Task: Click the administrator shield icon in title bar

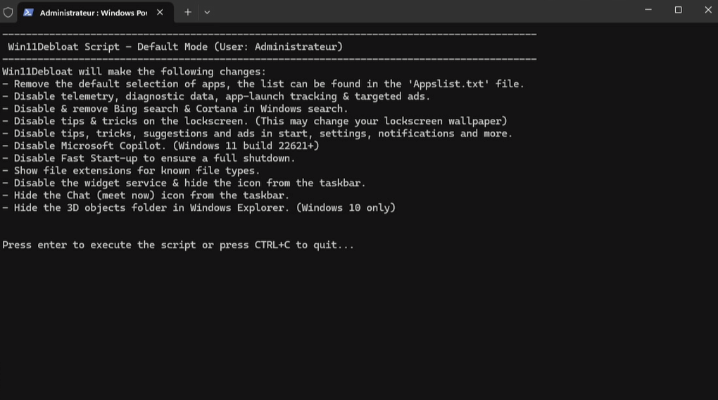Action: [8, 13]
